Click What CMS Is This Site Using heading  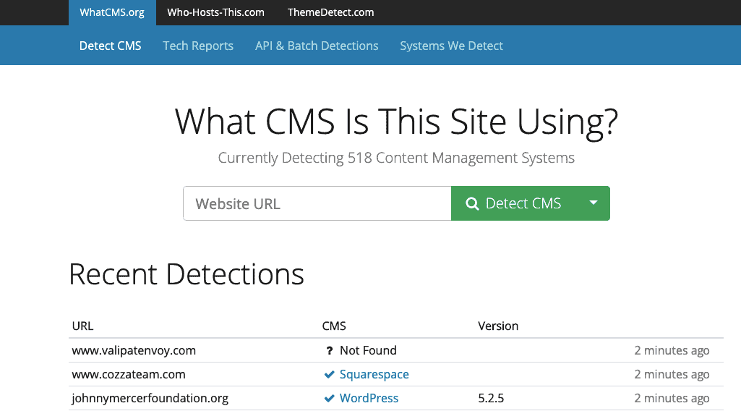click(x=396, y=122)
